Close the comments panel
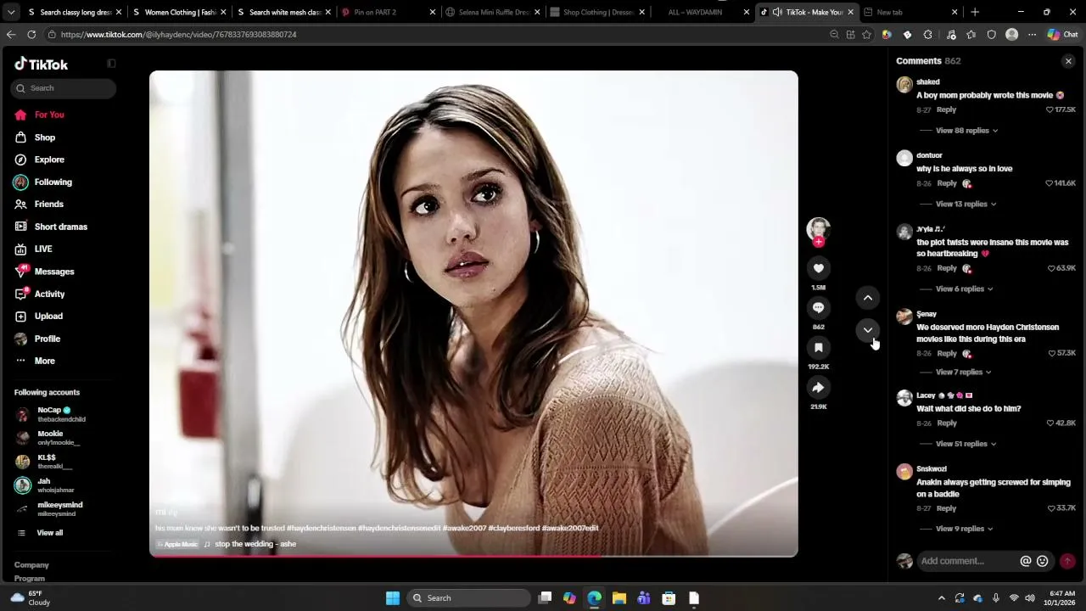The height and width of the screenshot is (611, 1086). [x=1068, y=61]
